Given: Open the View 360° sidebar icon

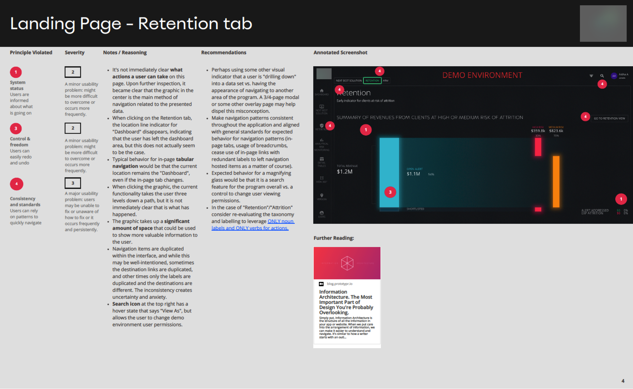Looking at the screenshot, I should (321, 178).
